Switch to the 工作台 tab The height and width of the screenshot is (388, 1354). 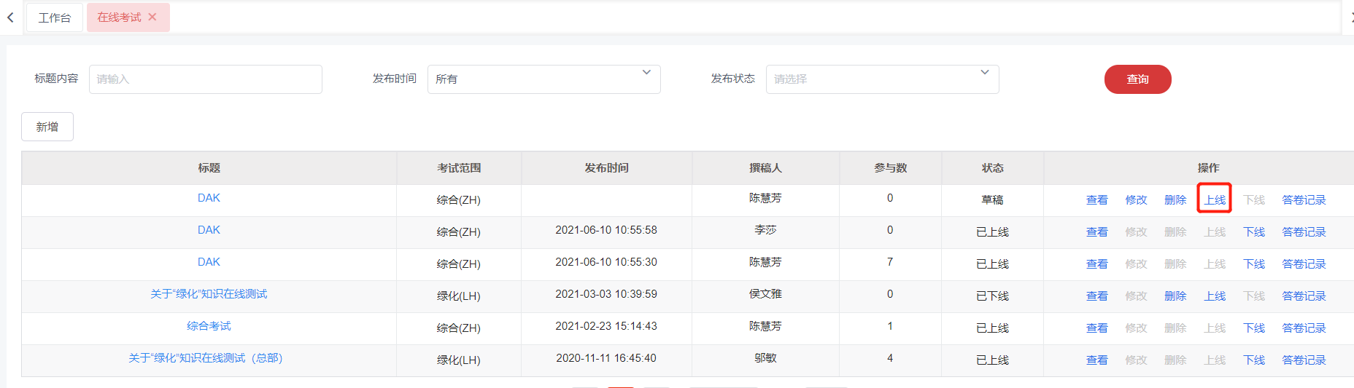tap(55, 17)
